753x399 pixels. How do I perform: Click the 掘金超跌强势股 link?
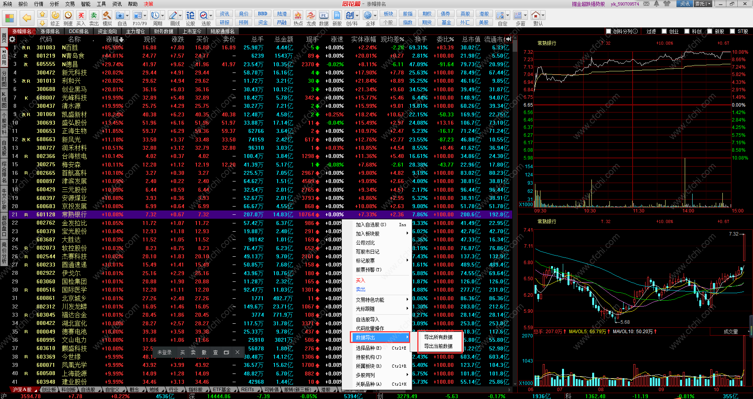pyautogui.click(x=588, y=4)
